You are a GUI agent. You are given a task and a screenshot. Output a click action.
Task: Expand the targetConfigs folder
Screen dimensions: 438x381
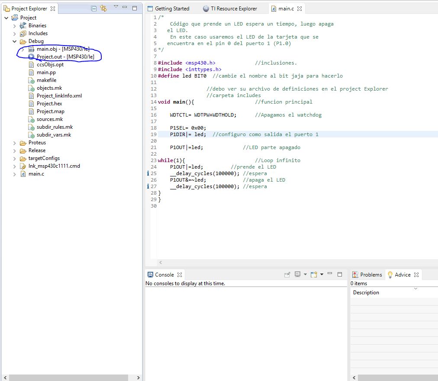pyautogui.click(x=15, y=159)
